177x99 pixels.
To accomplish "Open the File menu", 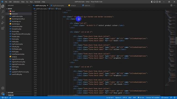I will pos(6,2).
